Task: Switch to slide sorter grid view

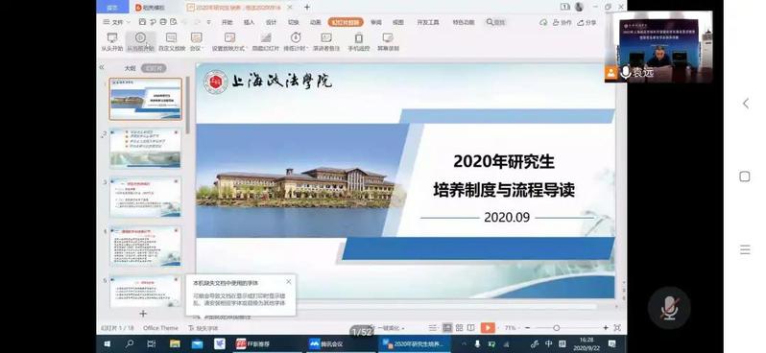Action: [459, 328]
